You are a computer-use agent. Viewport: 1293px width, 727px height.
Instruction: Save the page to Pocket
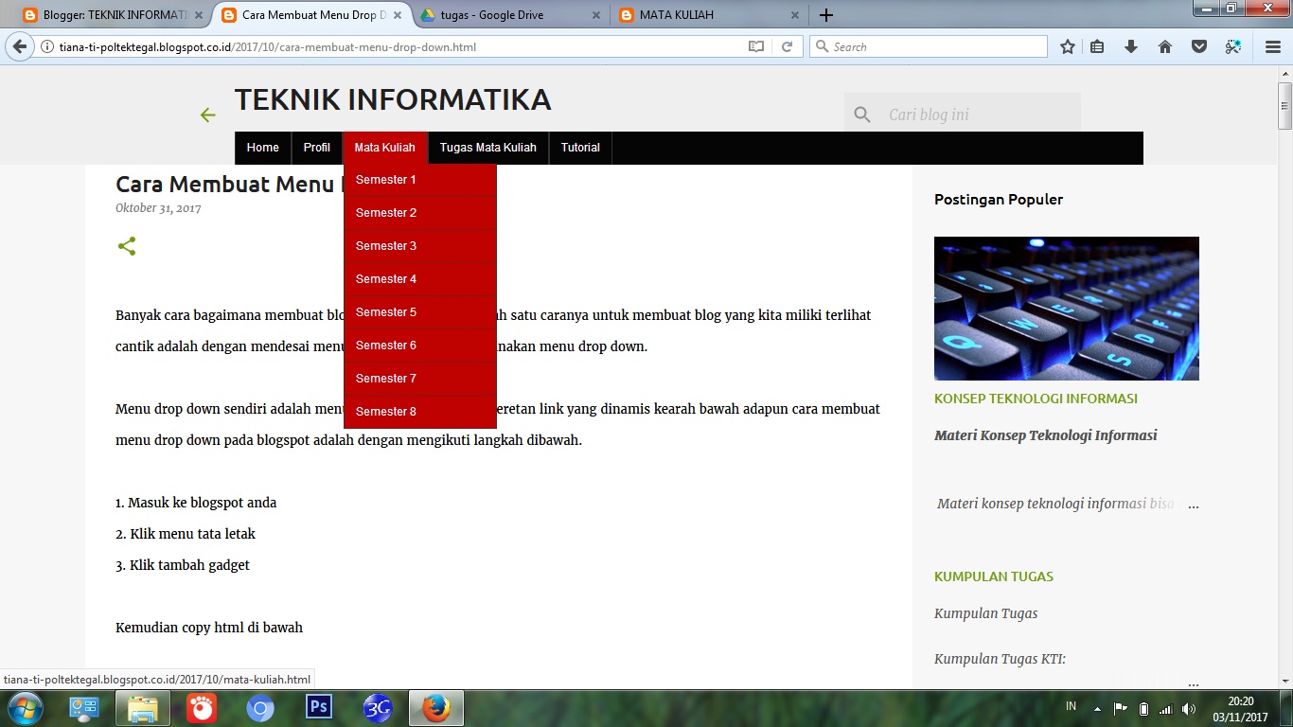(x=1198, y=45)
